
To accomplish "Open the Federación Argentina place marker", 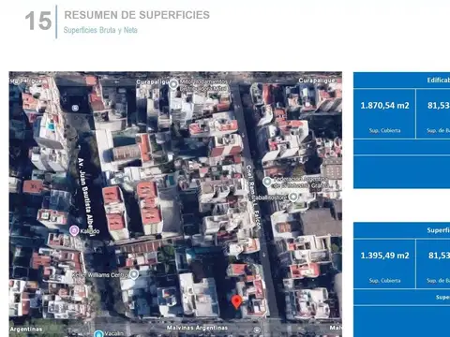I will pos(267,182).
